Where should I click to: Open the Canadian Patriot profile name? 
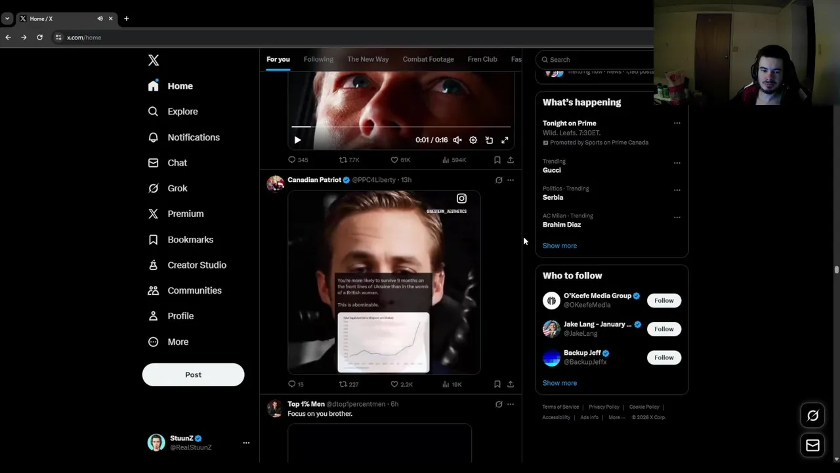(314, 180)
